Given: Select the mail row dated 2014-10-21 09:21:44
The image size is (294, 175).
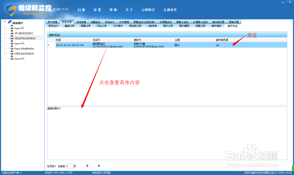Looking at the screenshot, I should coord(167,45).
